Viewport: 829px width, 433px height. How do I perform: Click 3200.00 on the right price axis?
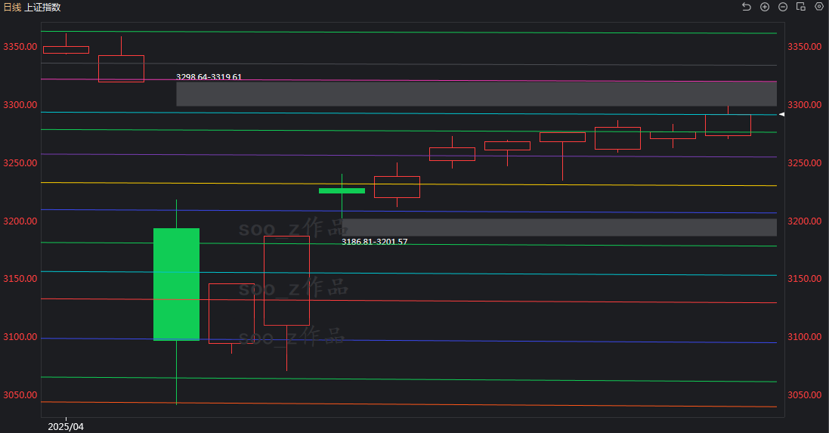[805, 221]
